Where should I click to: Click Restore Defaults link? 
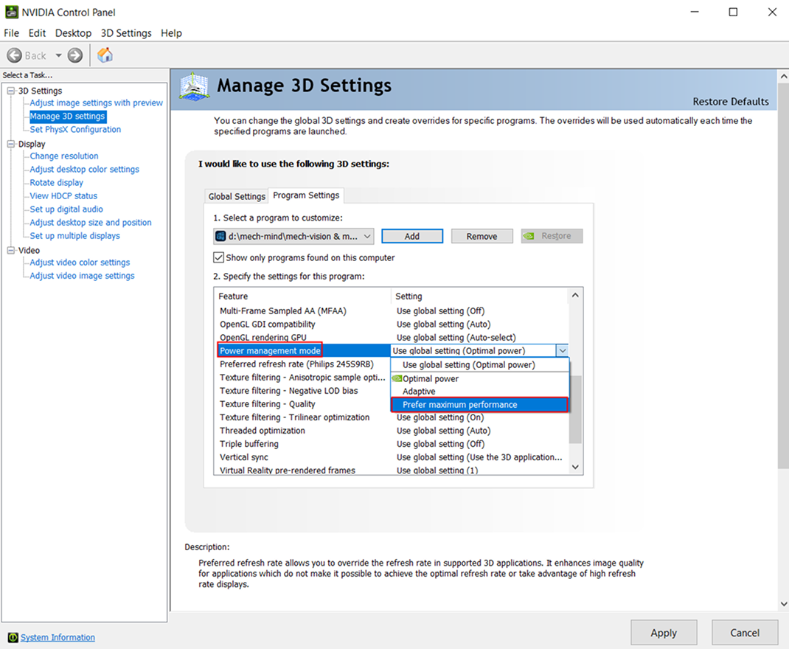point(731,102)
